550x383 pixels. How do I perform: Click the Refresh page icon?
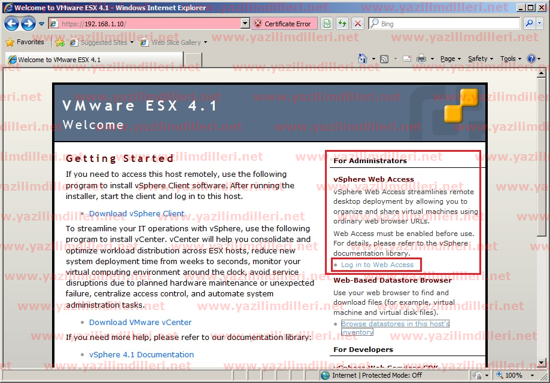342,23
